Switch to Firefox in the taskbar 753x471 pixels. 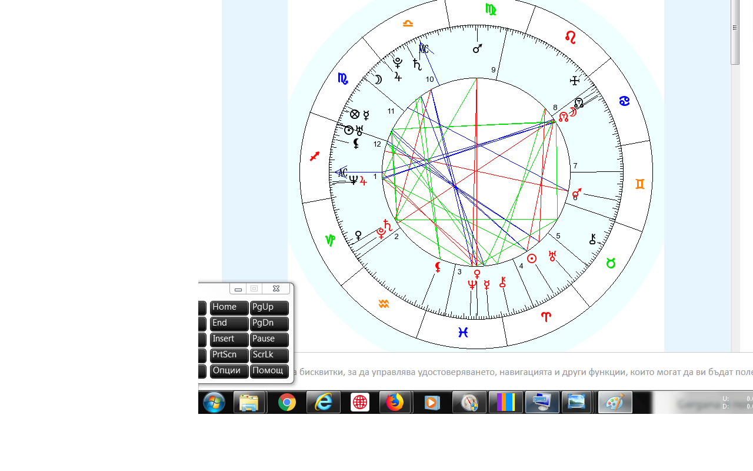point(395,403)
